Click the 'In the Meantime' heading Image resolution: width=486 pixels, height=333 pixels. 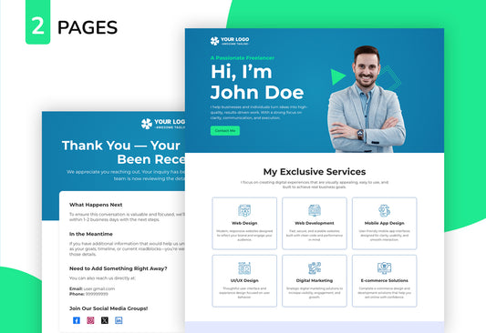[x=91, y=234]
